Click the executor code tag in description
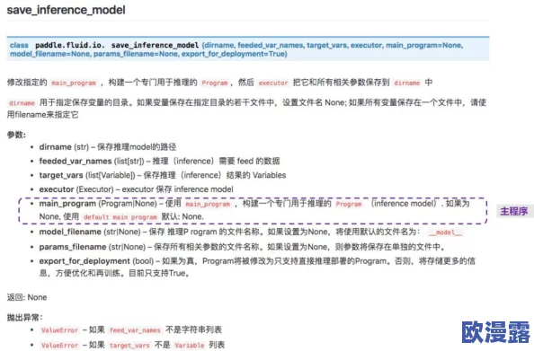The width and height of the screenshot is (534, 351). (x=273, y=83)
